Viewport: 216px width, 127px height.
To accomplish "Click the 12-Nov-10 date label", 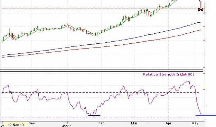I will click(x=16, y=125).
